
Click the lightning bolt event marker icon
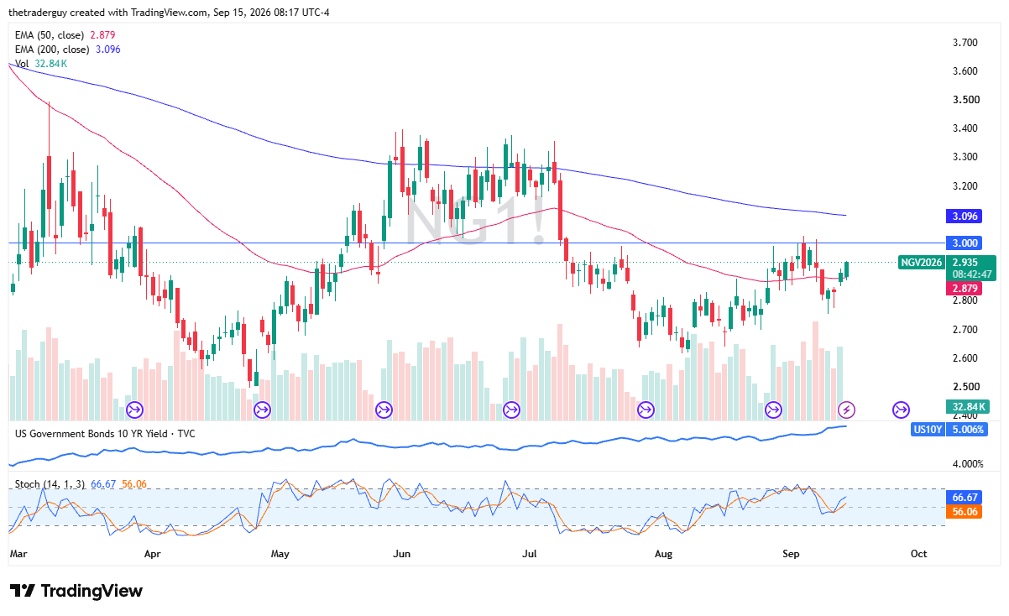(x=847, y=410)
